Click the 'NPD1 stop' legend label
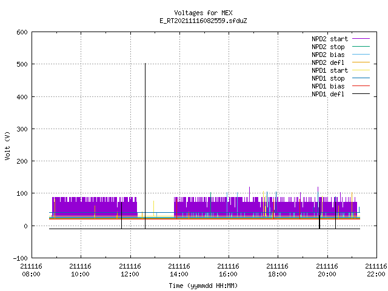Screen dimensions: 388x291 328,78
